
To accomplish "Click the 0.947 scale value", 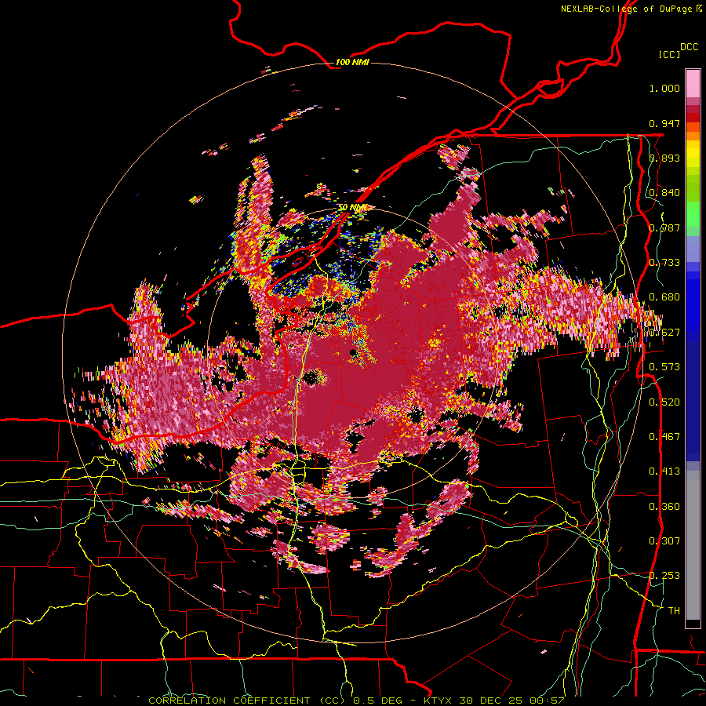I will pos(664,123).
